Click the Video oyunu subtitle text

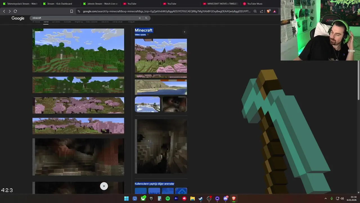tap(140, 35)
